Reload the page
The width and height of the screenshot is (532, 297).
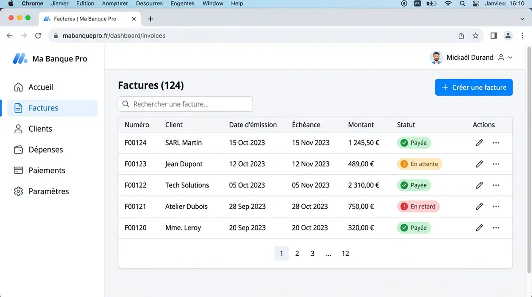pos(38,35)
